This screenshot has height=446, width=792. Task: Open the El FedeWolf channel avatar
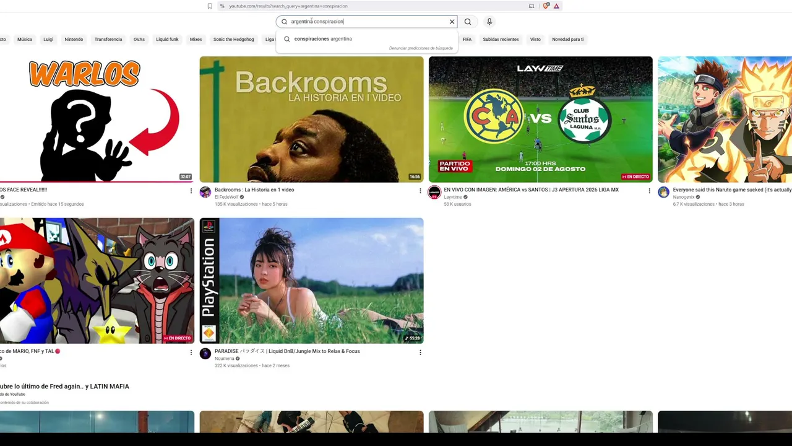pyautogui.click(x=205, y=192)
